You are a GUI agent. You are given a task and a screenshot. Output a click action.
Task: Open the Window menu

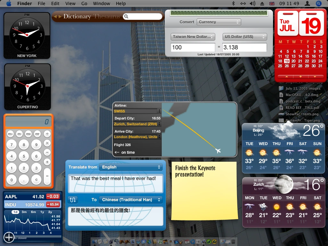[x=102, y=4]
